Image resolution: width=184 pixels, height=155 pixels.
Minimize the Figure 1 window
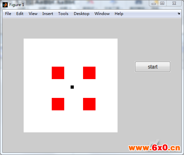(x=154, y=4)
